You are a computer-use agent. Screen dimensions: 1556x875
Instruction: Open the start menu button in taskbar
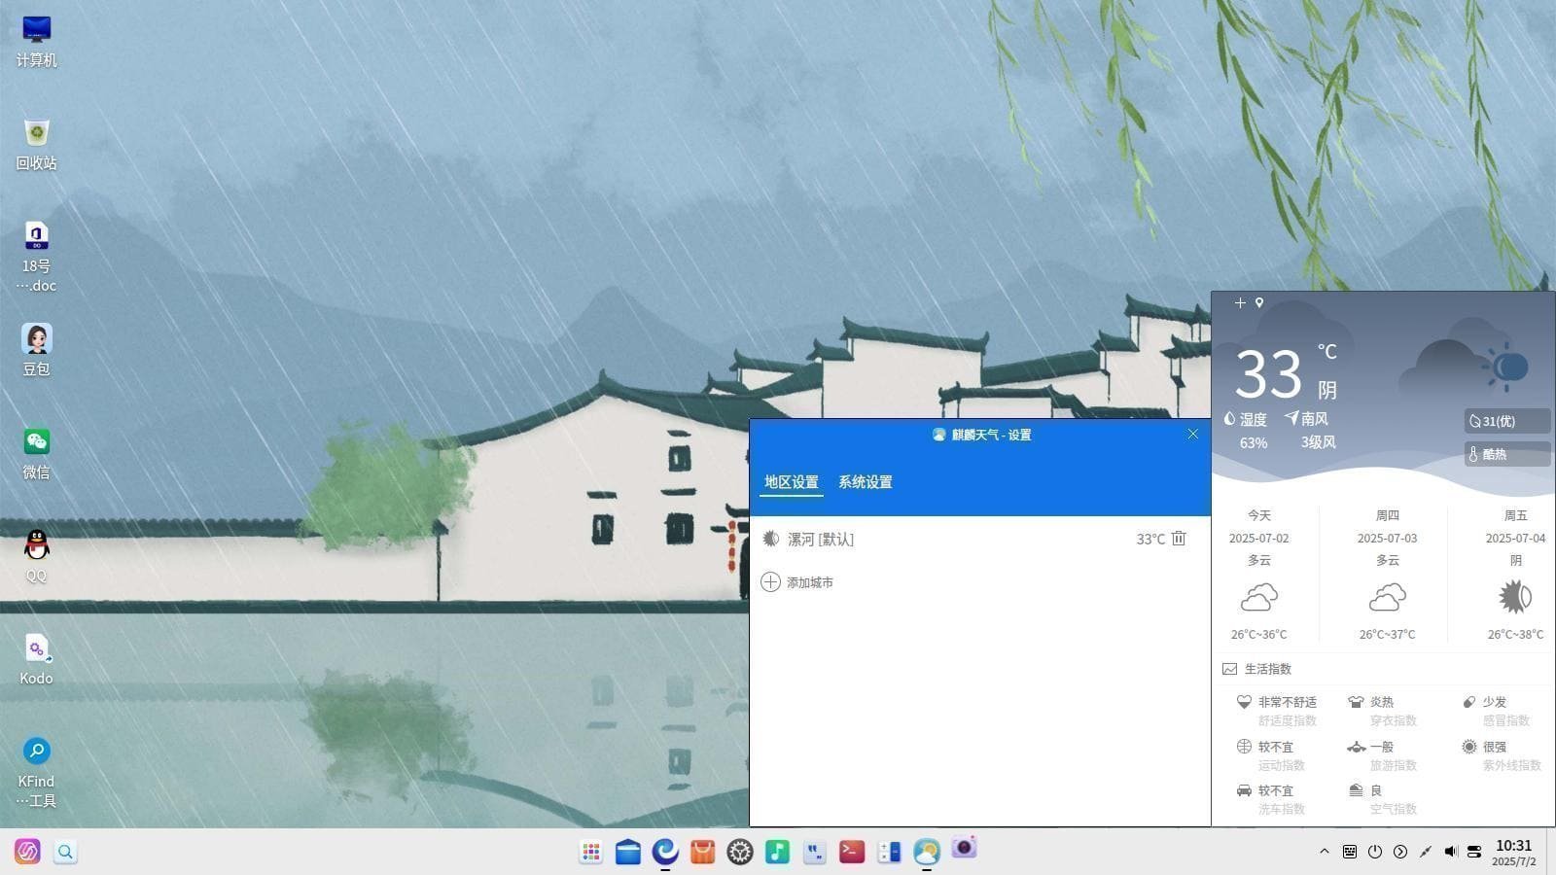27,852
